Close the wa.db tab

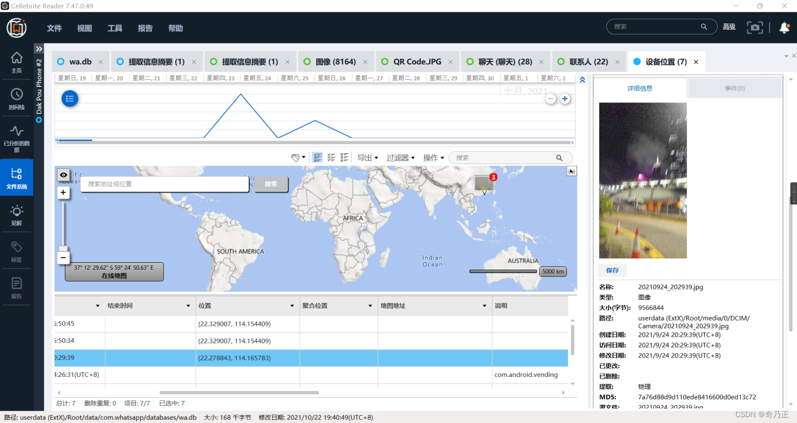click(101, 62)
